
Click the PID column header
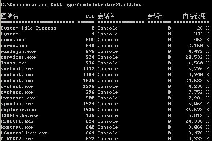(x=90, y=16)
